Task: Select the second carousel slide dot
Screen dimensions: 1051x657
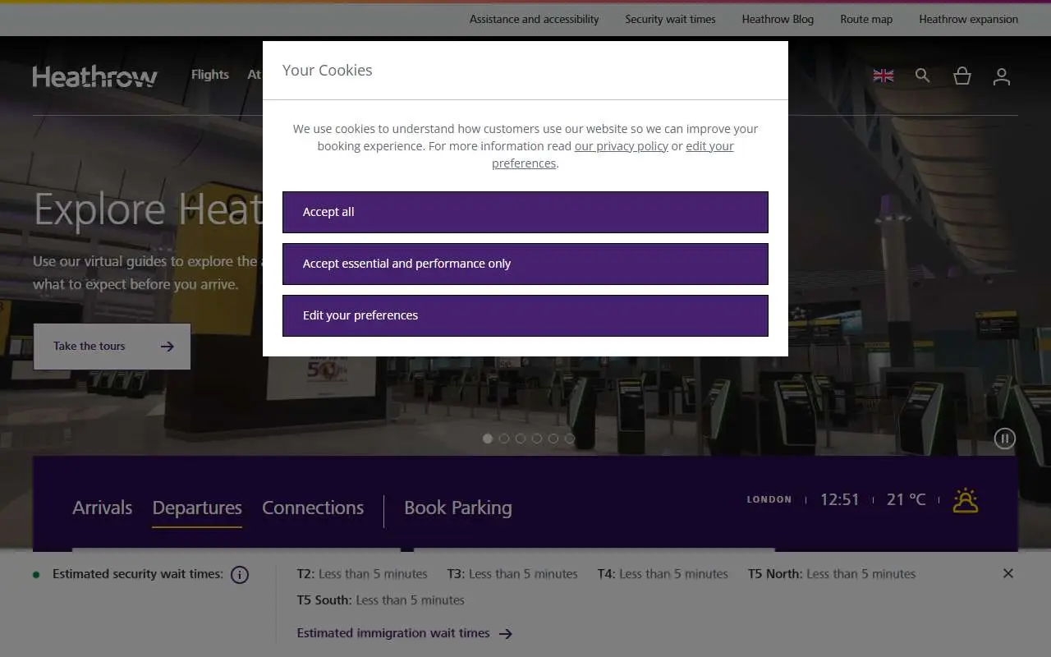Action: pyautogui.click(x=504, y=439)
